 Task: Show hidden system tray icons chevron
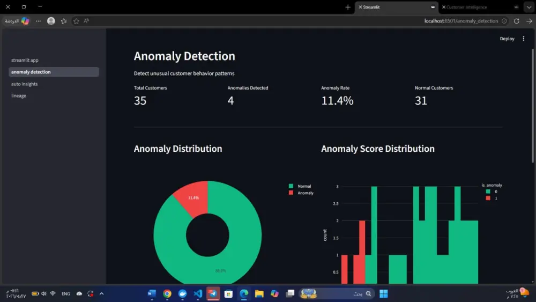(x=101, y=294)
